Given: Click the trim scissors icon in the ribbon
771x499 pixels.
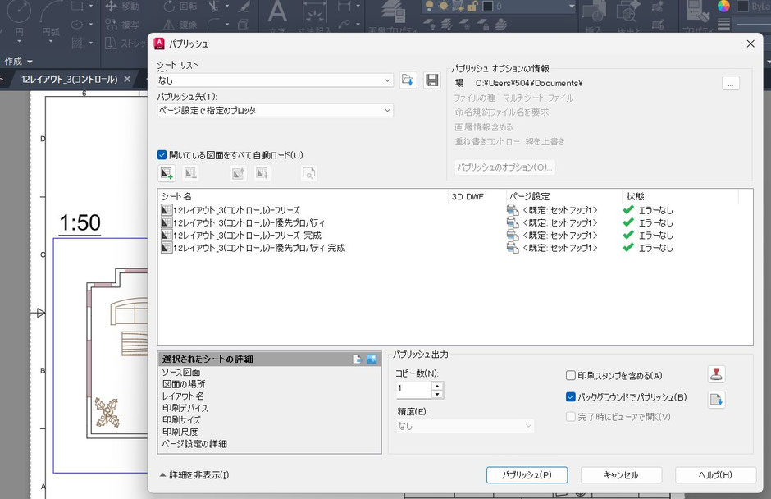Looking at the screenshot, I should [213, 7].
